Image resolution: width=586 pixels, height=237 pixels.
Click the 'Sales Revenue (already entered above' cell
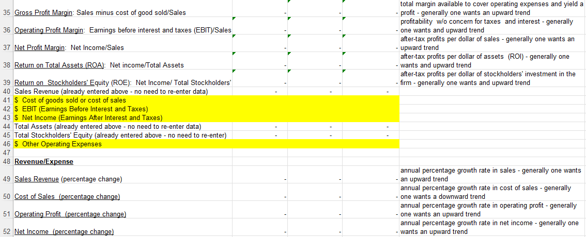pos(122,91)
